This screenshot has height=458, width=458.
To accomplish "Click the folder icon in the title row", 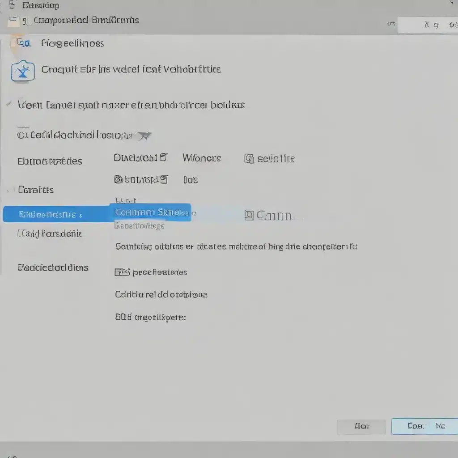I will pos(13,21).
